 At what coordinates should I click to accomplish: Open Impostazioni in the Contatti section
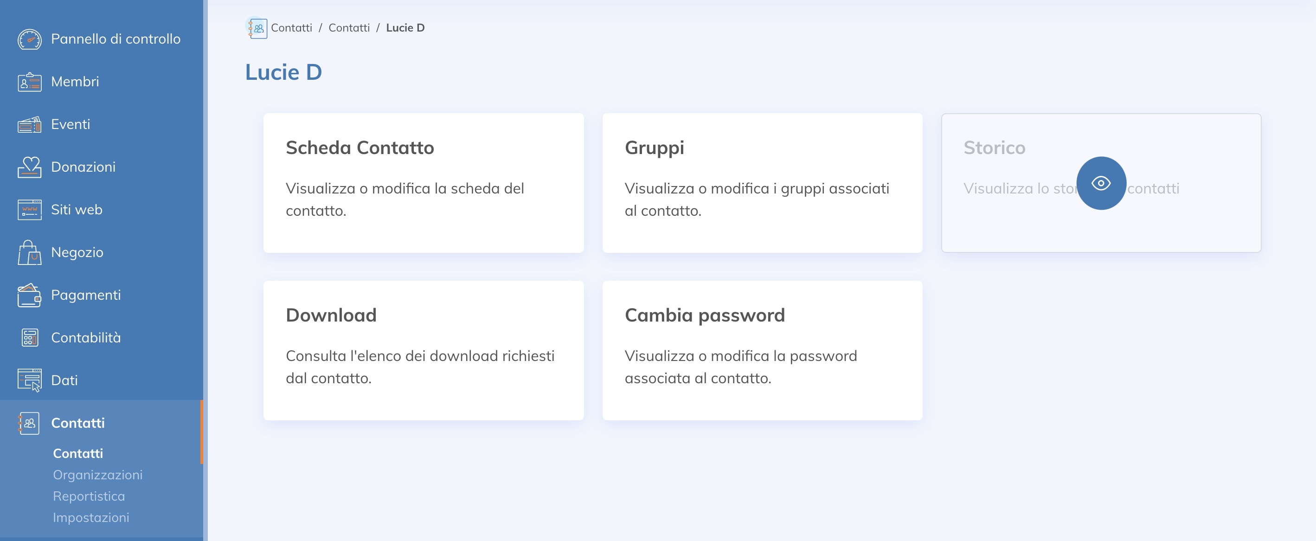90,517
